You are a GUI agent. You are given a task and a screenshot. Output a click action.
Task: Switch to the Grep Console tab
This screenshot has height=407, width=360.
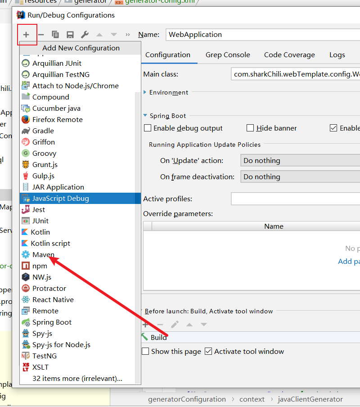(x=228, y=55)
